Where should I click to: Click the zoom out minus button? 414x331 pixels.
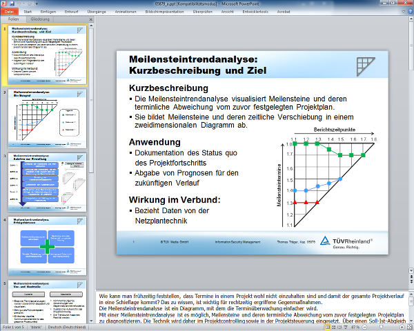pyautogui.click(x=364, y=327)
